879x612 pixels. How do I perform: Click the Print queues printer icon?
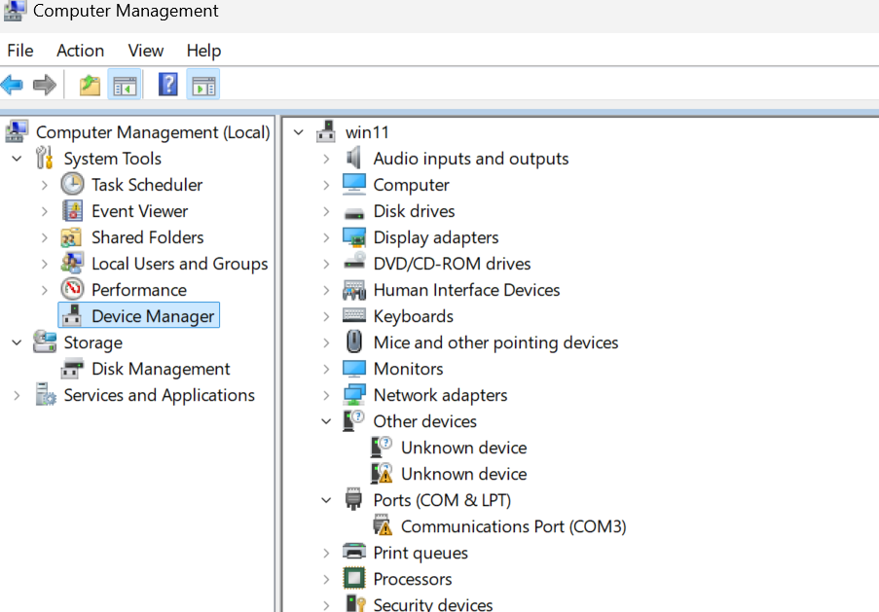(354, 552)
